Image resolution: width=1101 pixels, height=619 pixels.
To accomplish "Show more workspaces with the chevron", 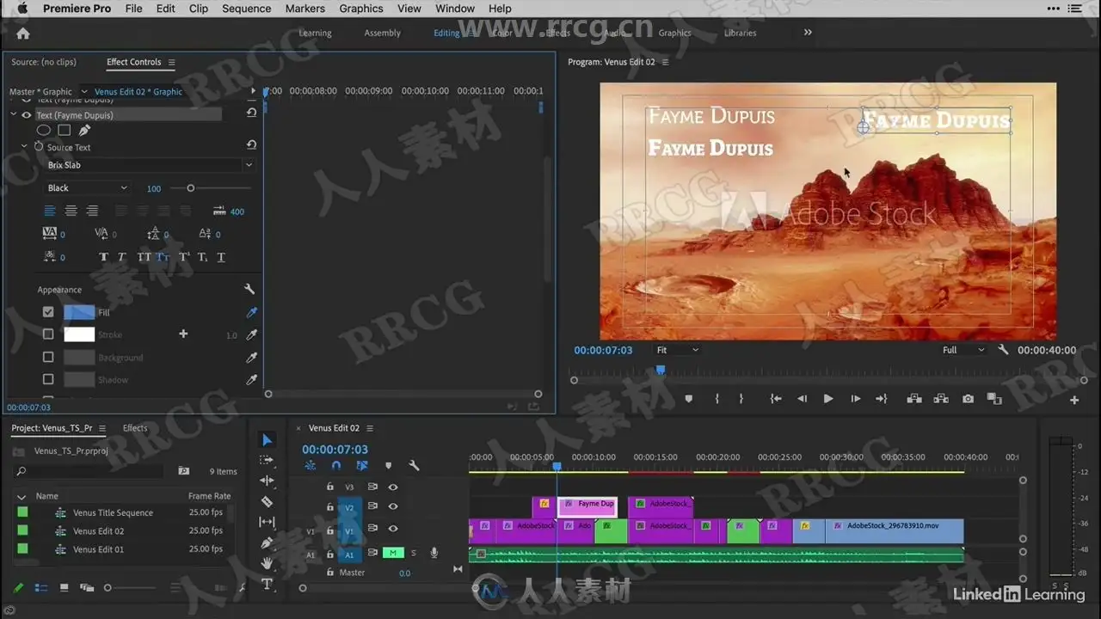I will pos(808,33).
